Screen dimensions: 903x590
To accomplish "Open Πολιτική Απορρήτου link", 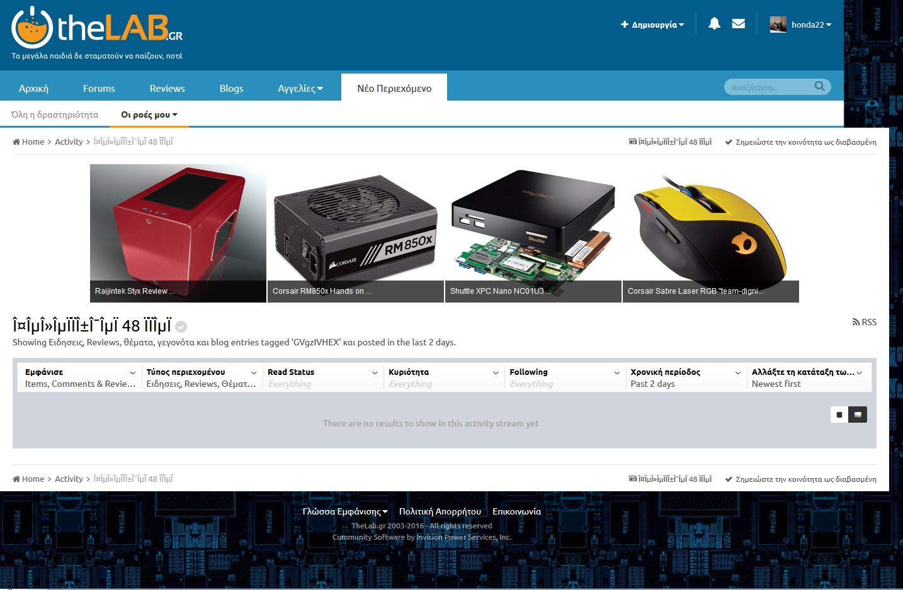I will coord(440,511).
